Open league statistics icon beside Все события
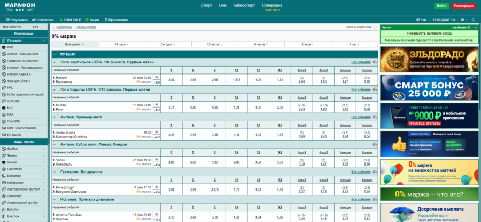 pos(375,62)
